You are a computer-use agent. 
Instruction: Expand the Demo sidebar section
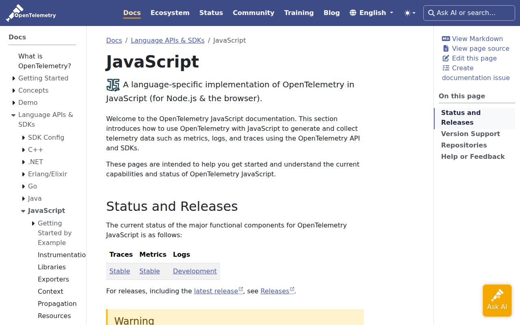[x=14, y=103]
